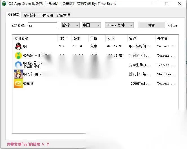Select QQ邮箱 app name text
Viewport: 187px width, 149px height.
pyautogui.click(x=28, y=83)
